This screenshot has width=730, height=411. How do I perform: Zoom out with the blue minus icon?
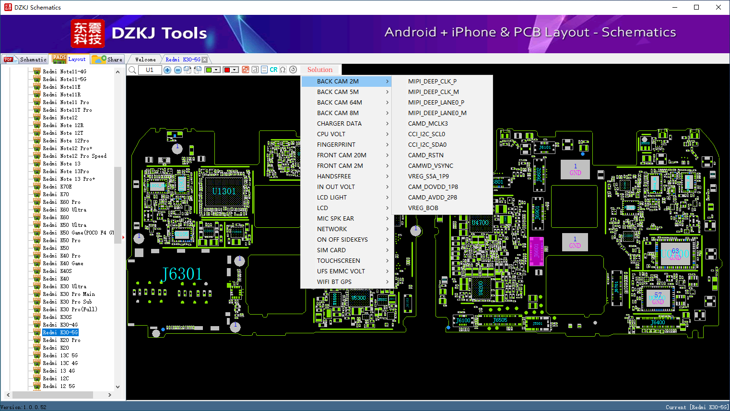[x=177, y=70]
